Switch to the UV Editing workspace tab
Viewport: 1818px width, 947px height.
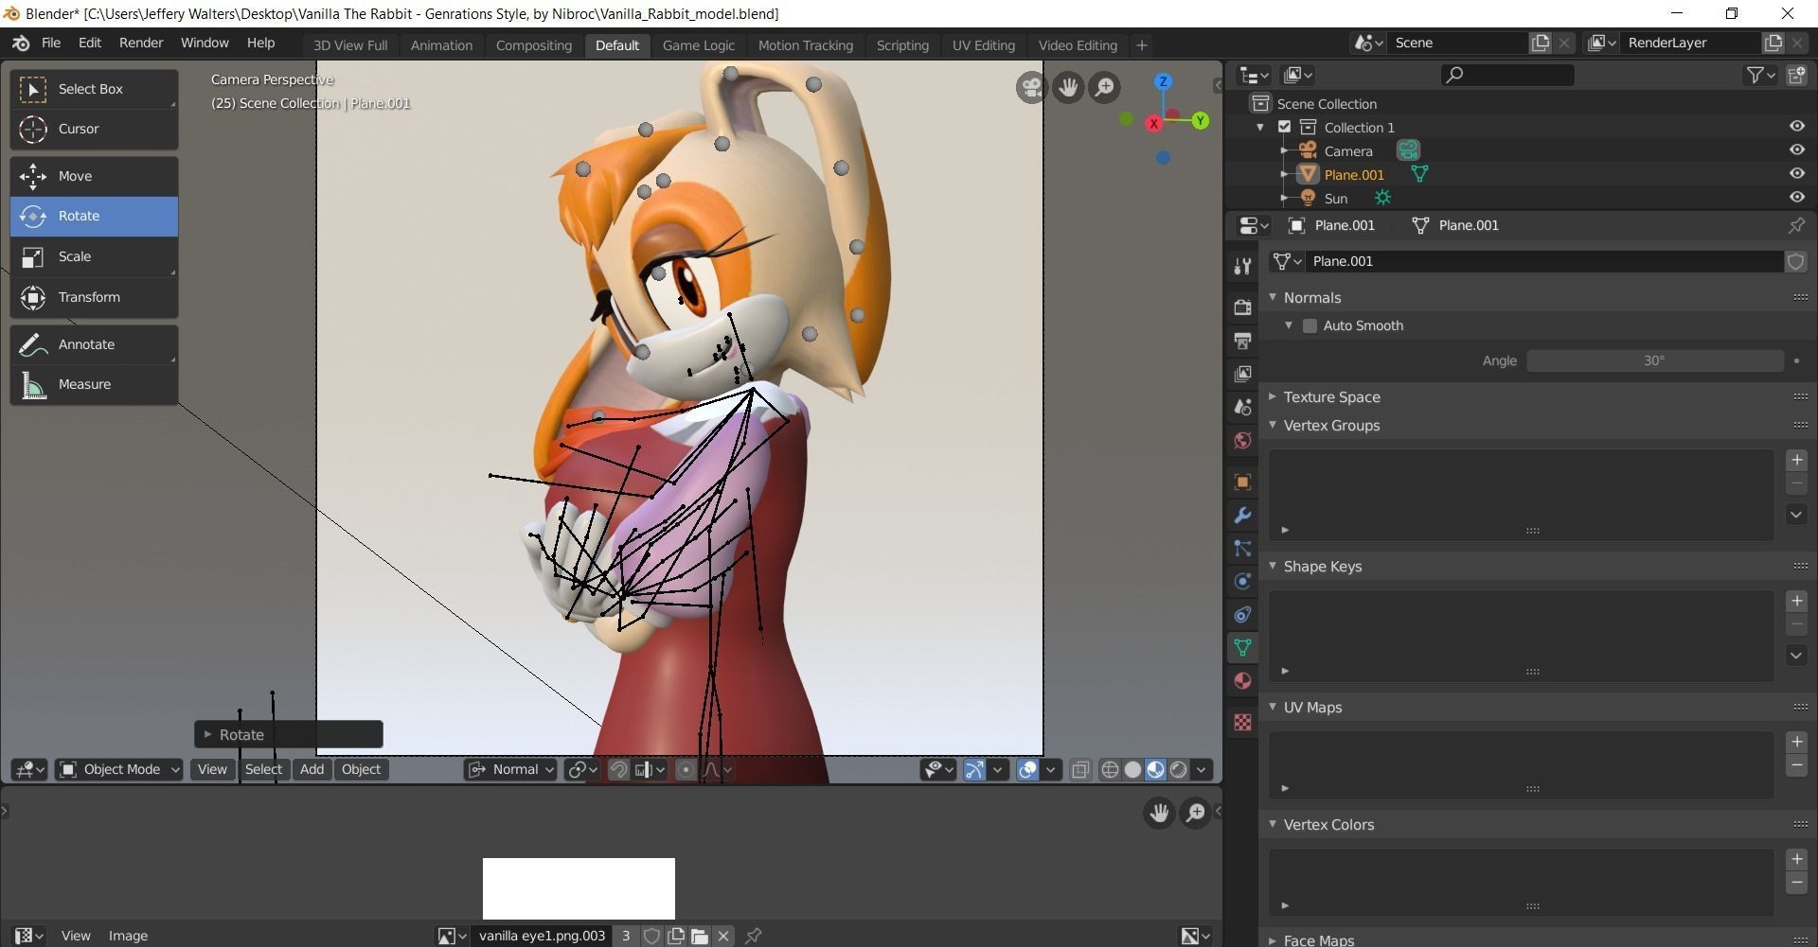click(983, 45)
